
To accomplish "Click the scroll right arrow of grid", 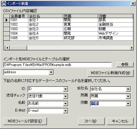I will point(132,48).
